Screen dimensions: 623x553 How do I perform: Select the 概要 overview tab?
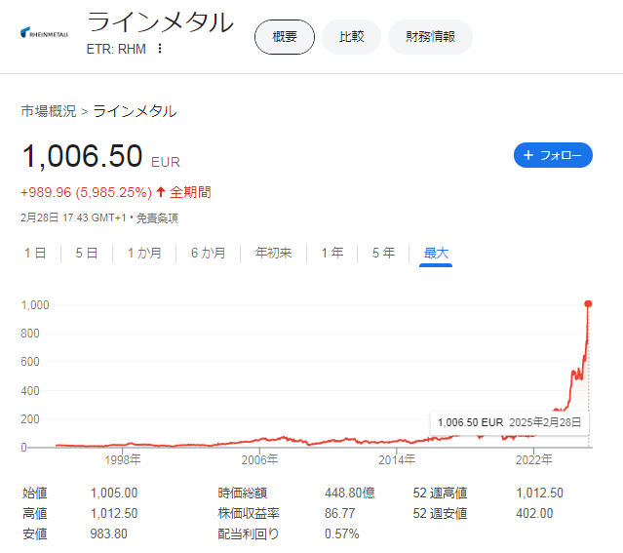click(285, 37)
